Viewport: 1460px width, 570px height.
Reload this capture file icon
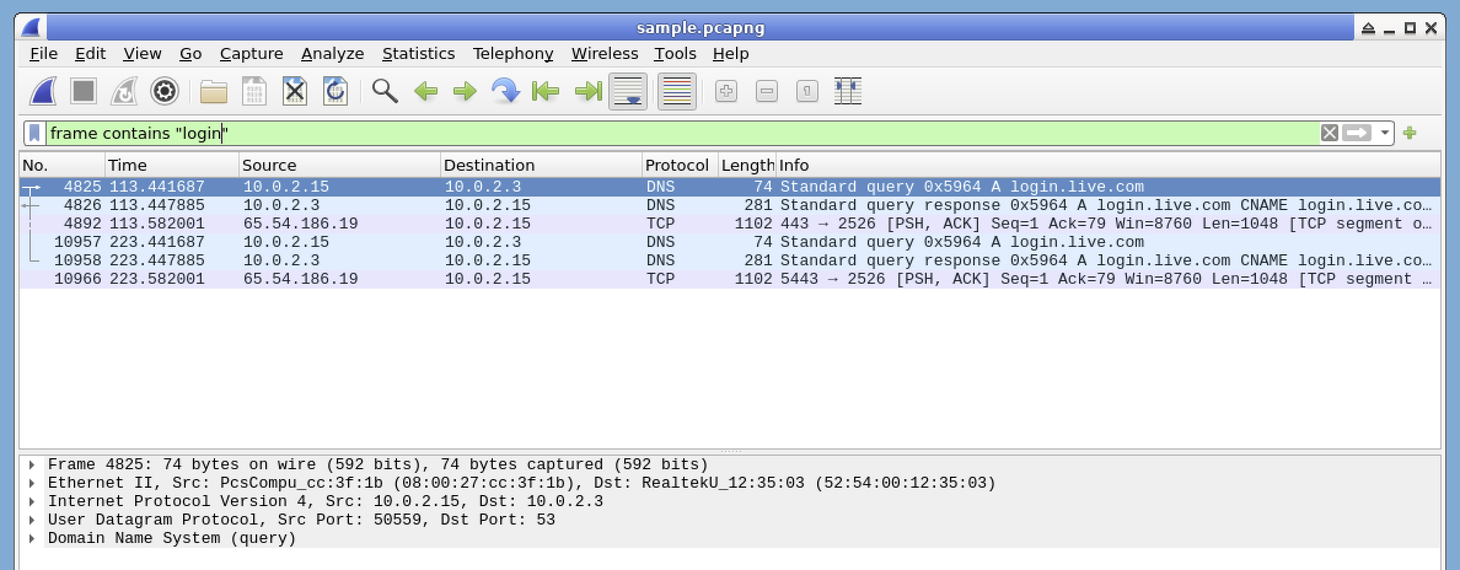point(336,92)
